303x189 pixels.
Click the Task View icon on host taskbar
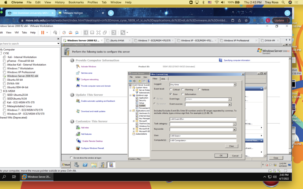click(14, 177)
